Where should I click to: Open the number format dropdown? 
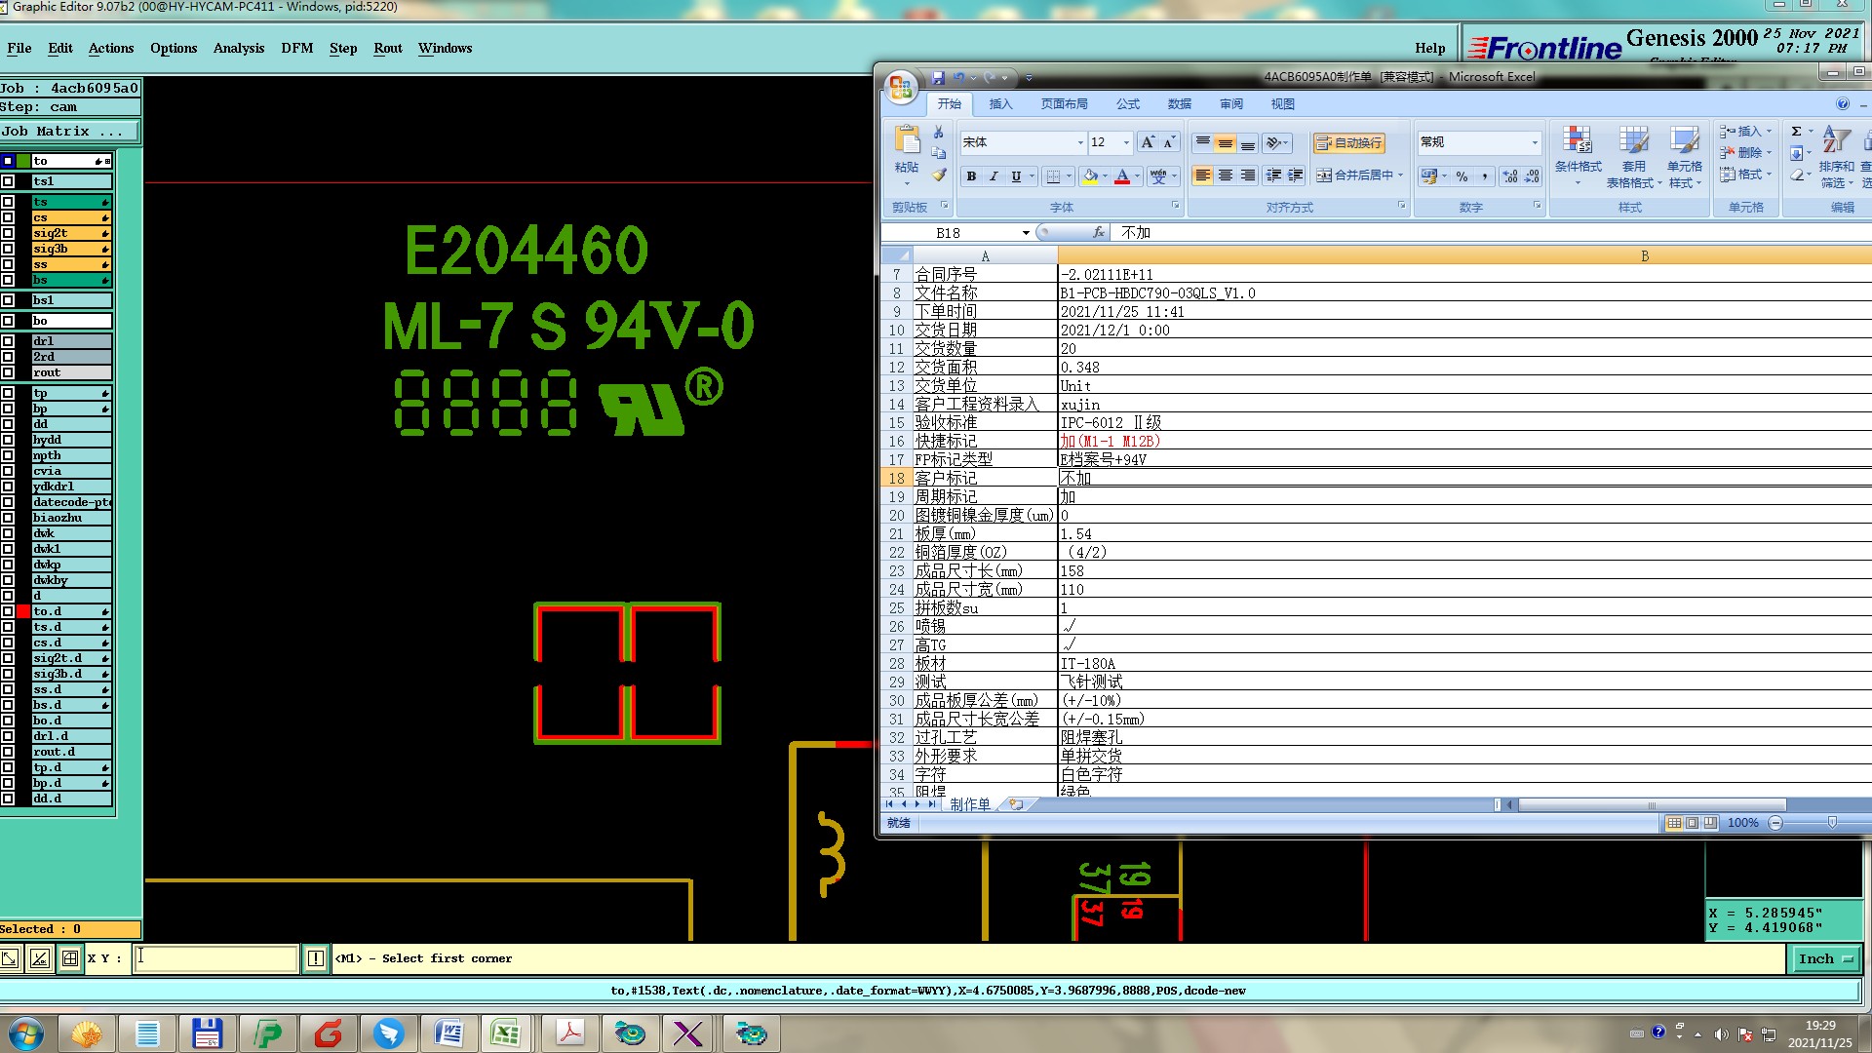pyautogui.click(x=1534, y=143)
